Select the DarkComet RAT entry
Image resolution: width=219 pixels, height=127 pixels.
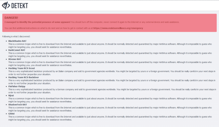click(17, 50)
